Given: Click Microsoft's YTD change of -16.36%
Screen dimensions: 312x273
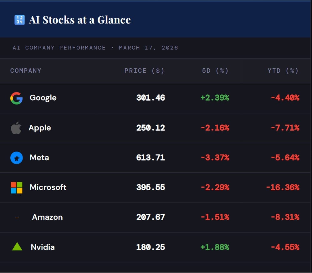Looking at the screenshot, I should 283,187.
